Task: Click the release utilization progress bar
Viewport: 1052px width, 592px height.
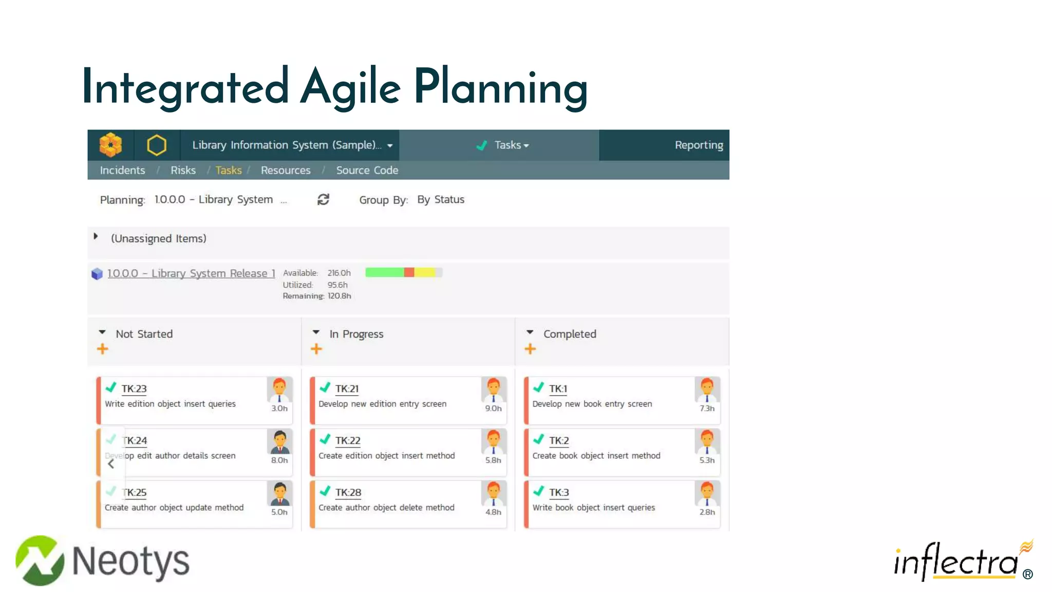Action: tap(404, 272)
